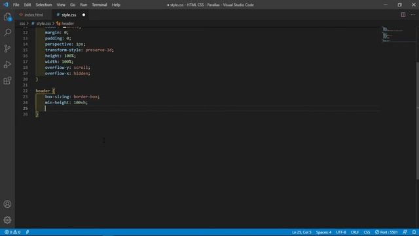The width and height of the screenshot is (419, 236).
Task: Change indentation via Spaces: 4
Action: coord(323,232)
